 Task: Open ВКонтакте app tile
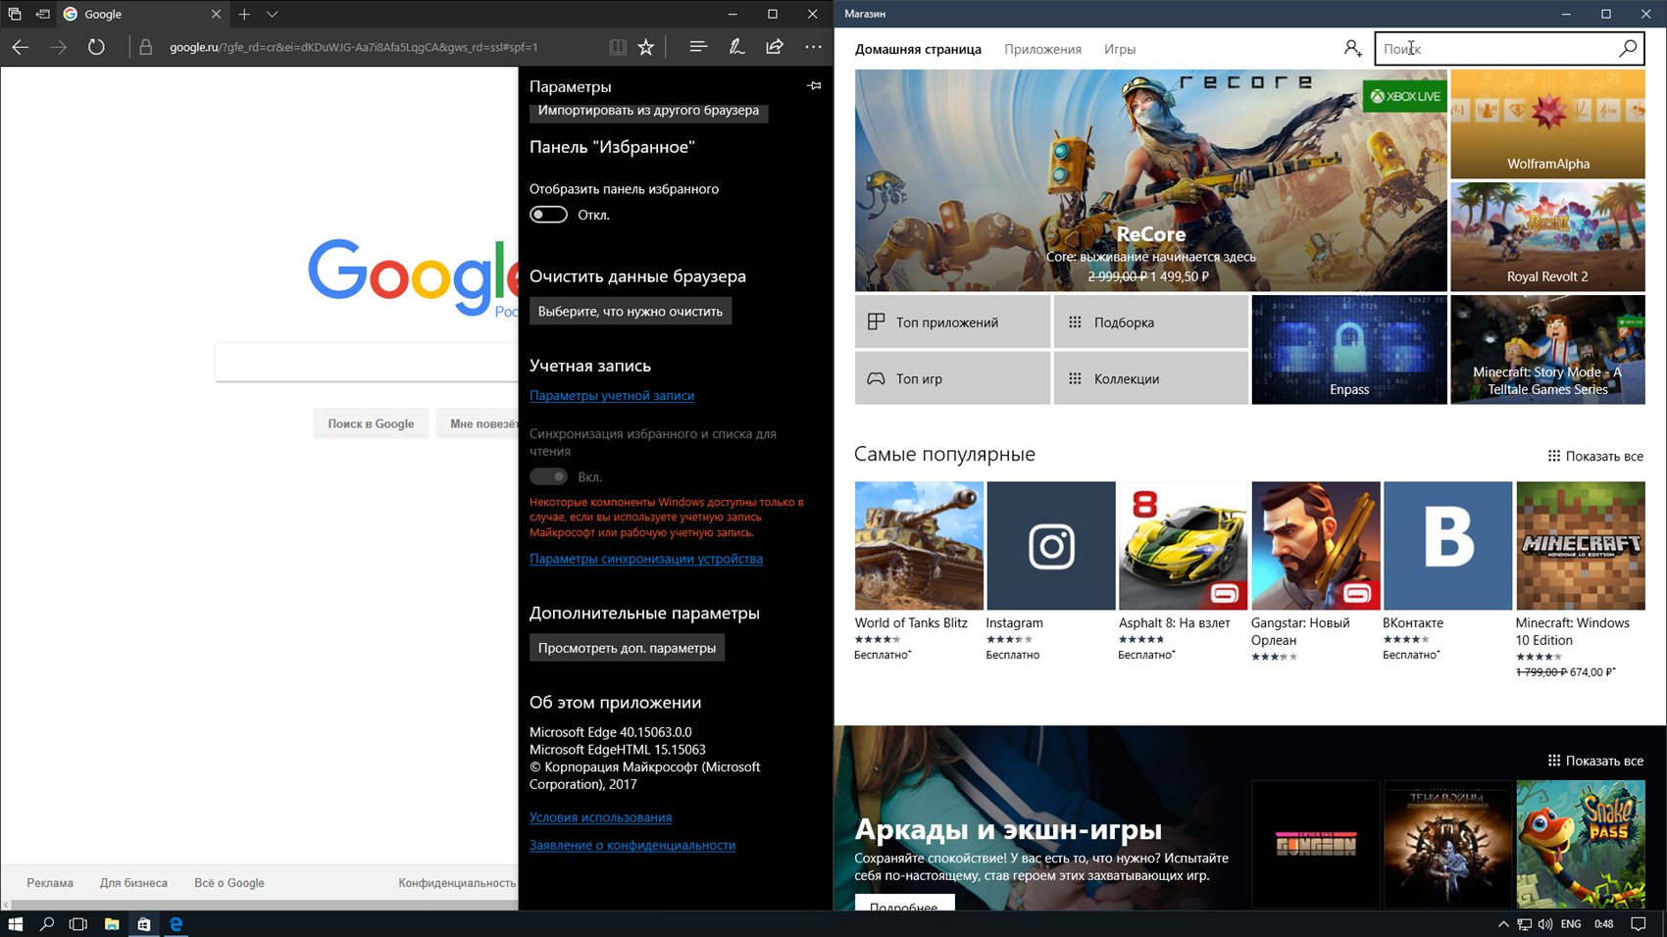(1447, 570)
